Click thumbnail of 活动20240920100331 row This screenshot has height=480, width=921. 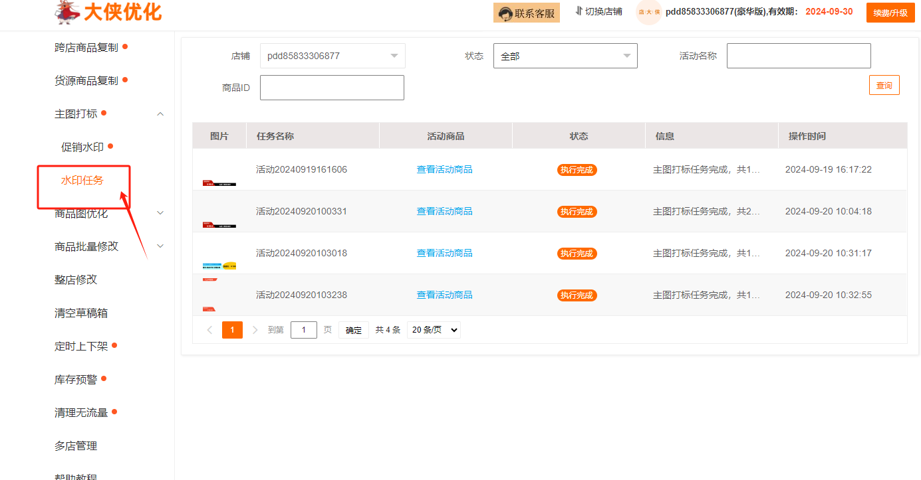[219, 212]
